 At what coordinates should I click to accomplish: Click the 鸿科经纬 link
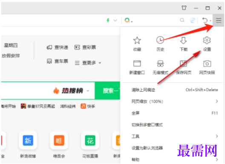[x=68, y=106]
